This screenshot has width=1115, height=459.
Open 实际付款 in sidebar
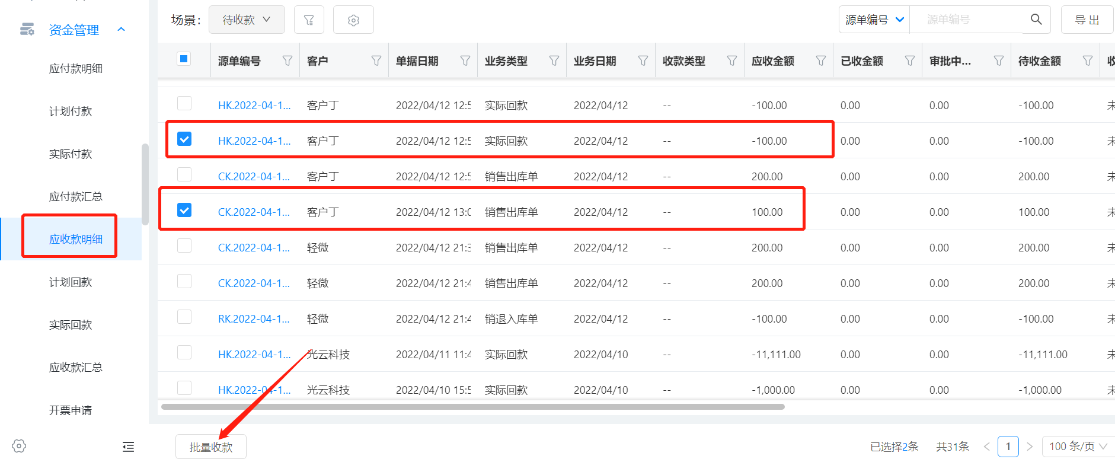[x=71, y=154]
